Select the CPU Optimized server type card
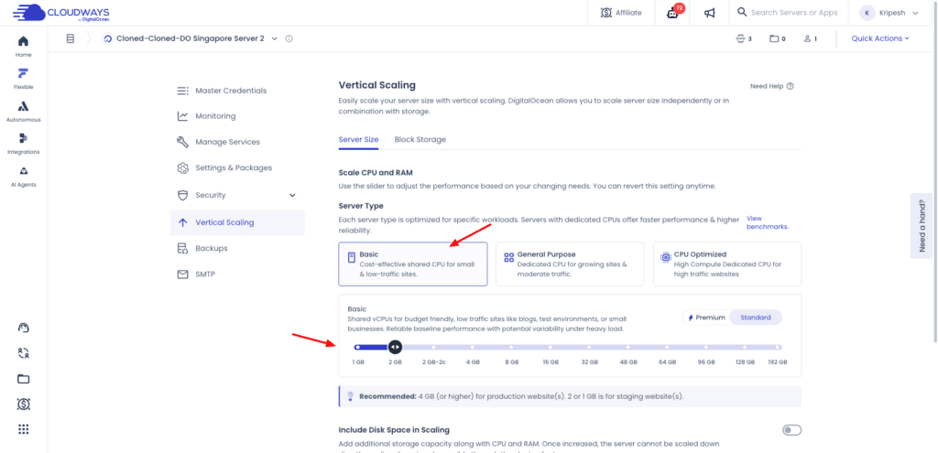The image size is (938, 453). [x=726, y=264]
